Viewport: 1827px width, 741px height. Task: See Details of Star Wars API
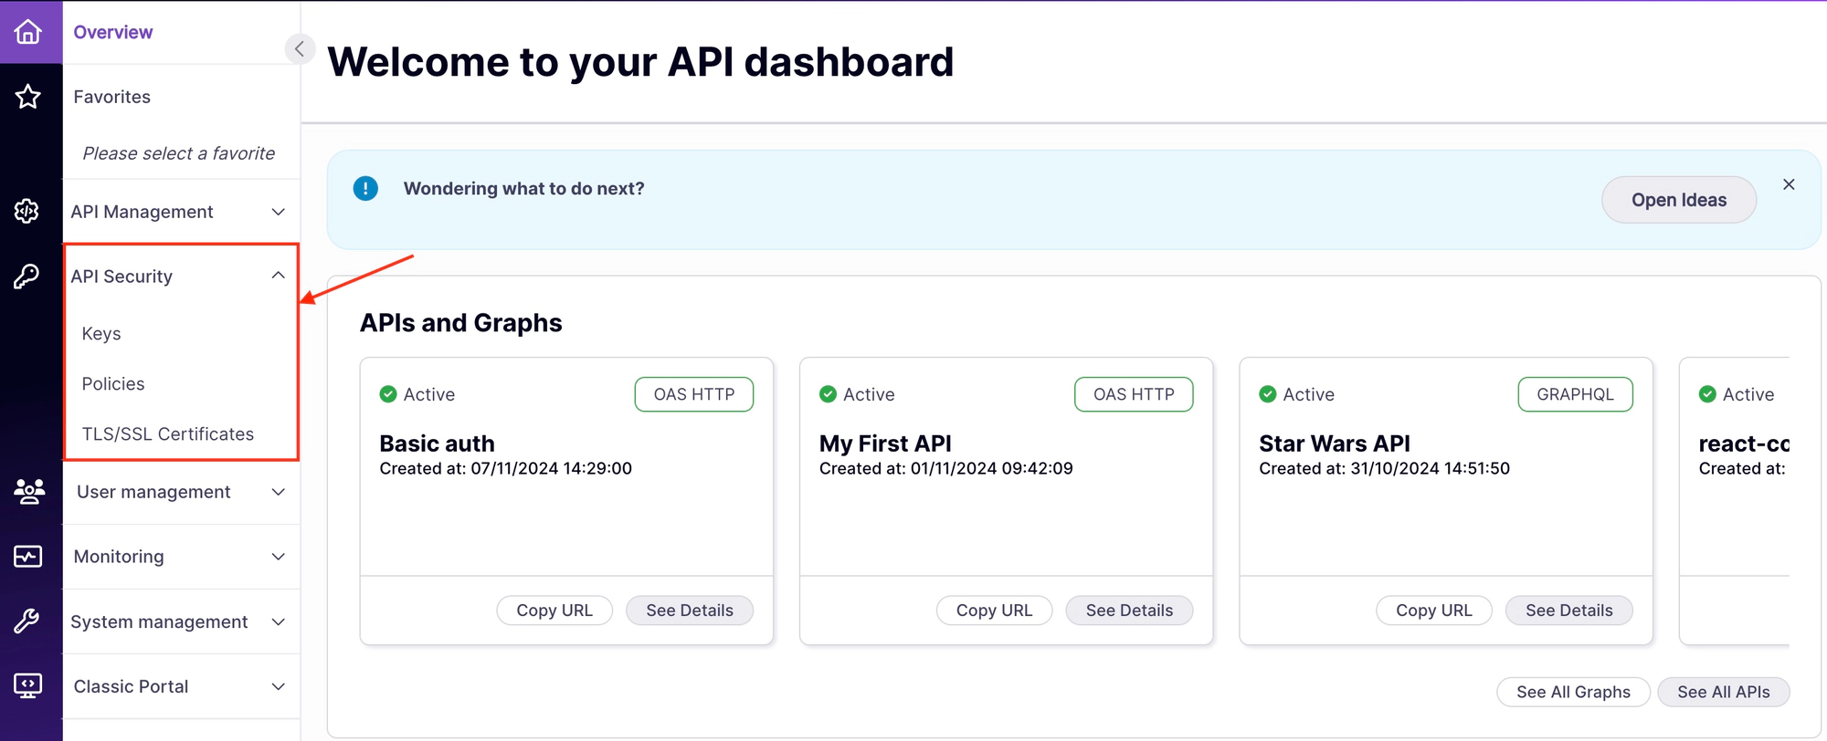[x=1568, y=611]
